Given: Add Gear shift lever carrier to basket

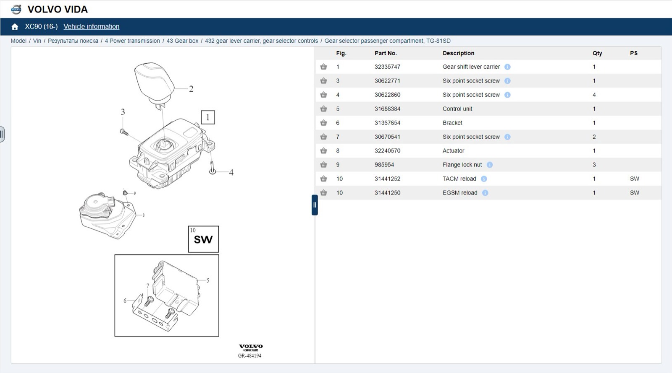Looking at the screenshot, I should pyautogui.click(x=323, y=67).
